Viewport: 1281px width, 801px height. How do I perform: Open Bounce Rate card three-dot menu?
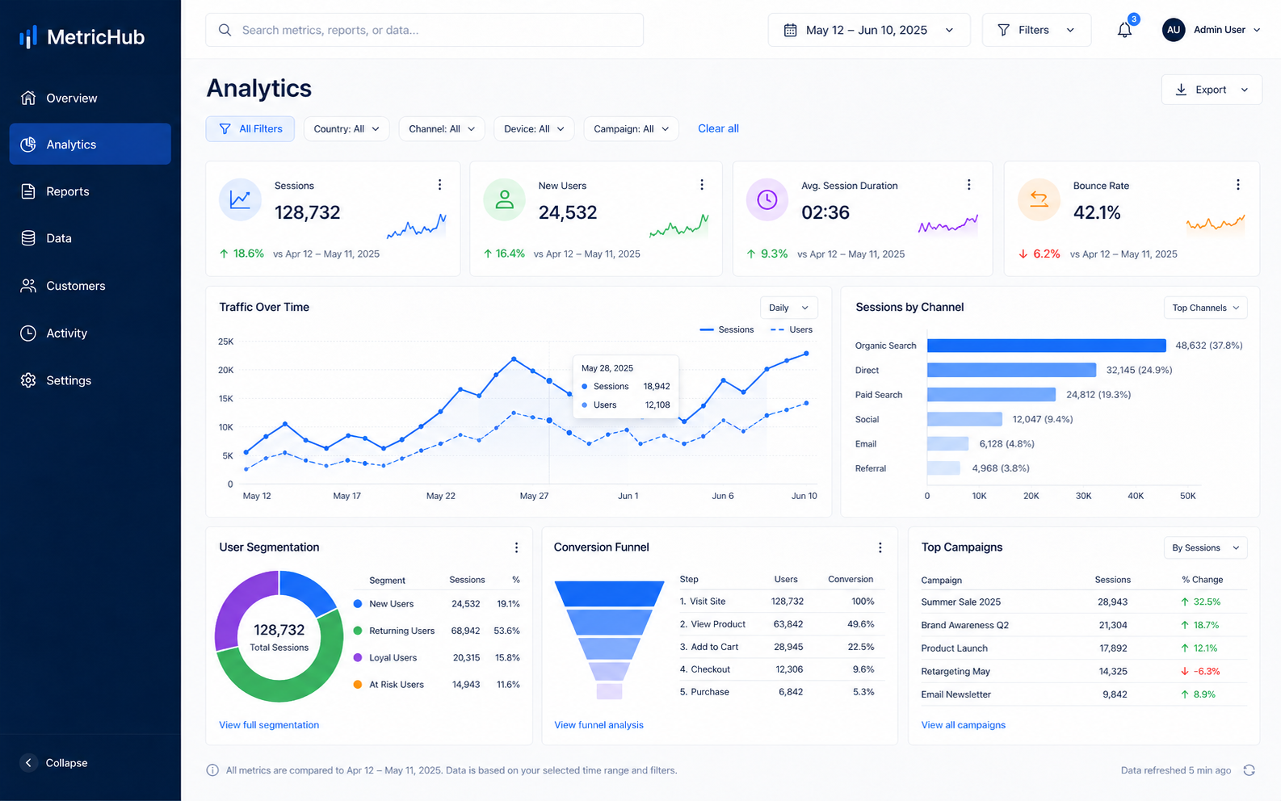tap(1237, 185)
